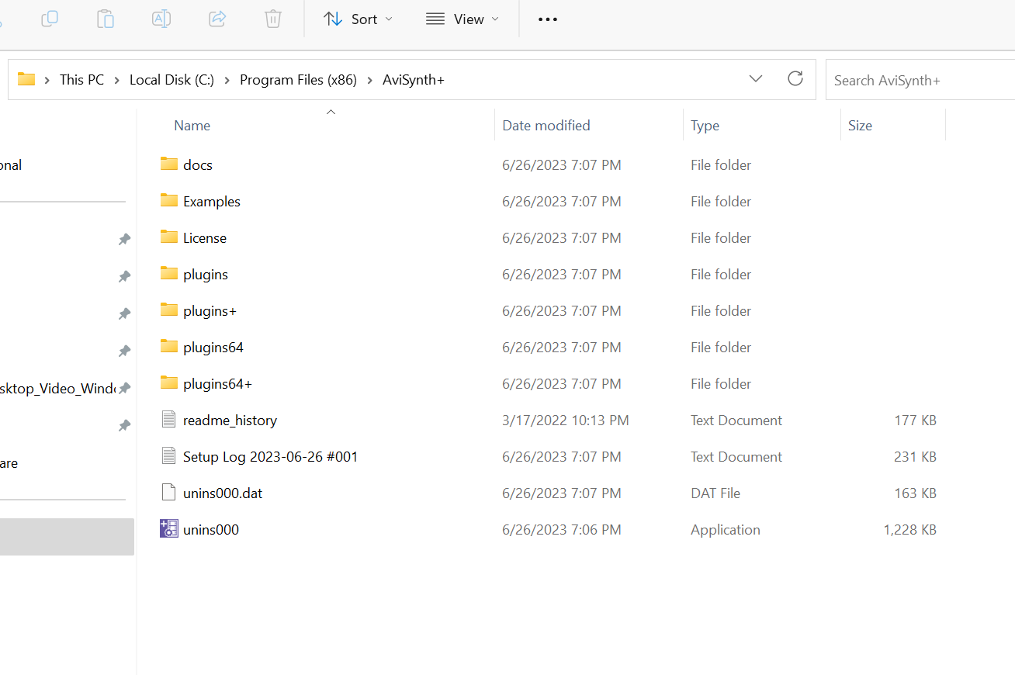The image size is (1015, 675).
Task: Click the 3/17/2022 10:13 PM date cell
Action: [x=566, y=421]
